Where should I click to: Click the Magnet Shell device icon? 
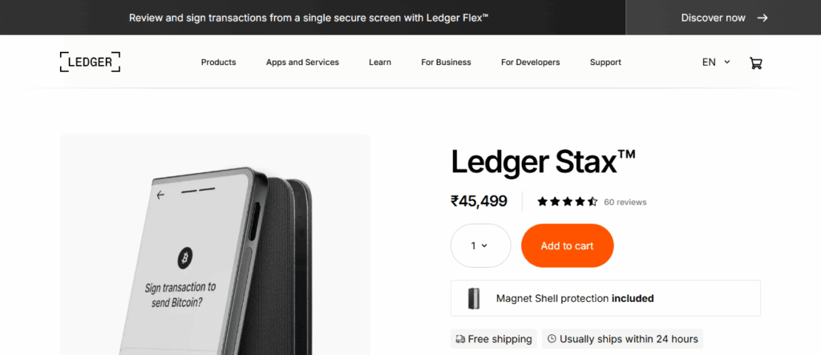pyautogui.click(x=473, y=298)
